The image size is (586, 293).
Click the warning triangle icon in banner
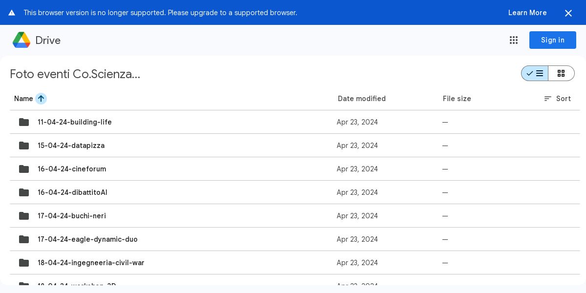(x=12, y=13)
